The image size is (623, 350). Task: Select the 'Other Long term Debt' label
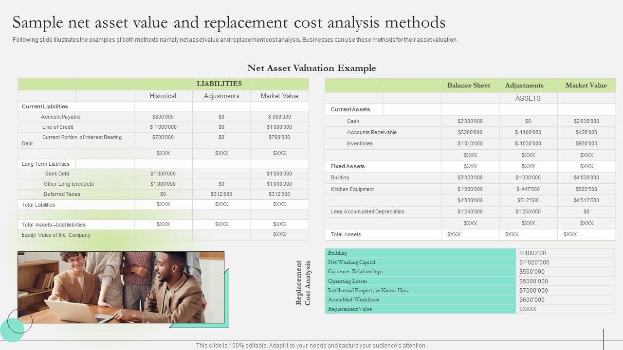[x=69, y=184]
